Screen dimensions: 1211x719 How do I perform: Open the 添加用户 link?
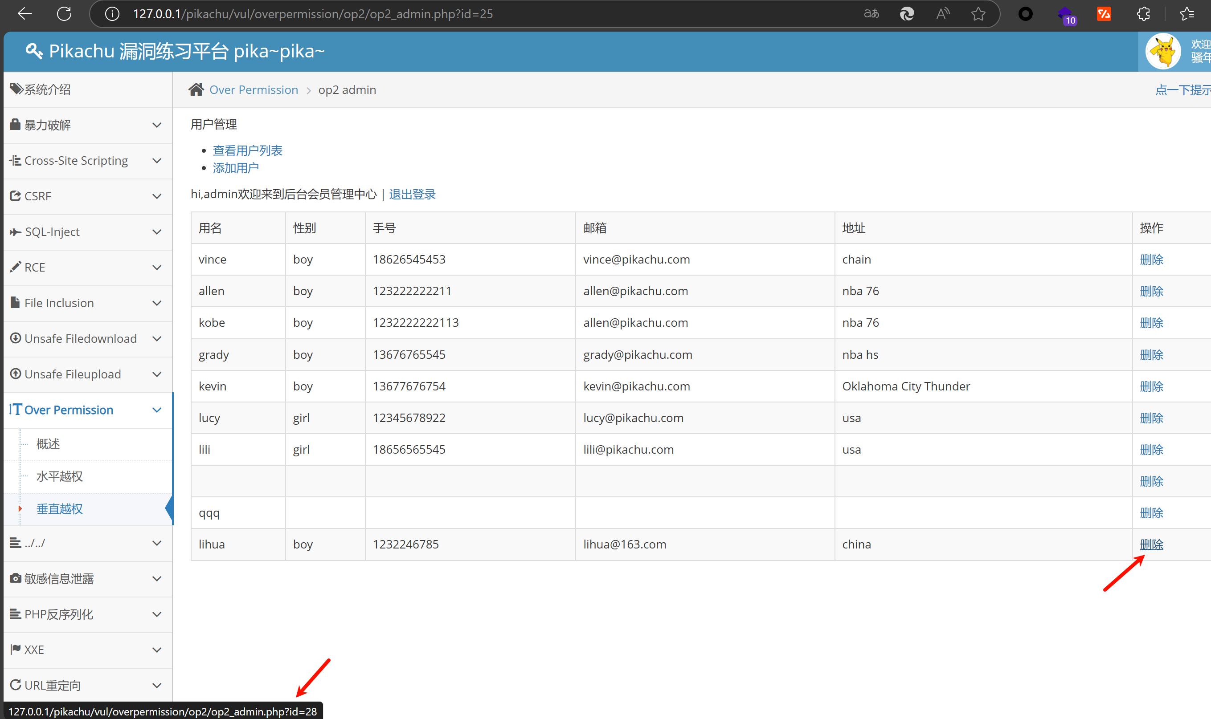pyautogui.click(x=236, y=168)
